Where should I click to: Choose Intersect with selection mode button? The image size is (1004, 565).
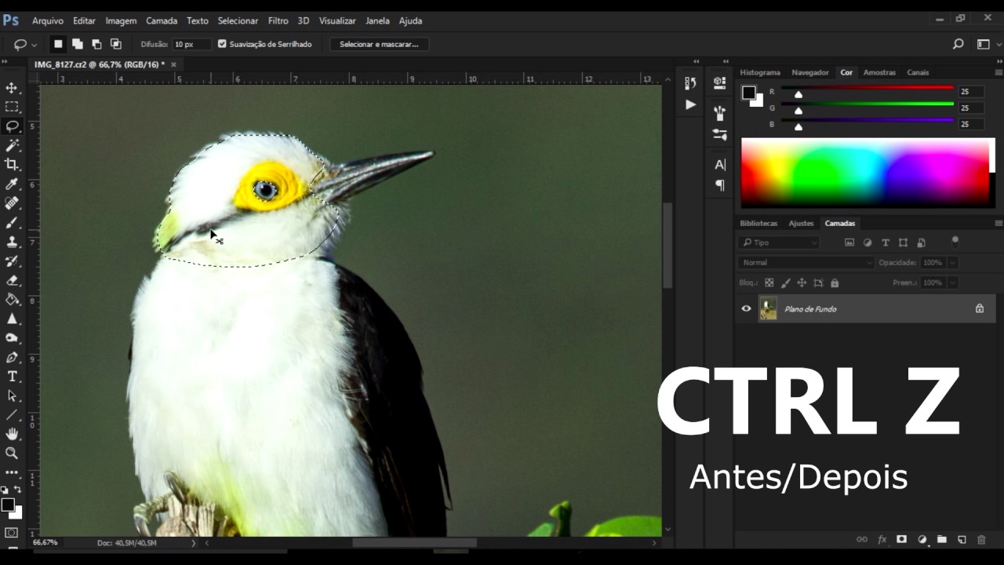[x=115, y=44]
